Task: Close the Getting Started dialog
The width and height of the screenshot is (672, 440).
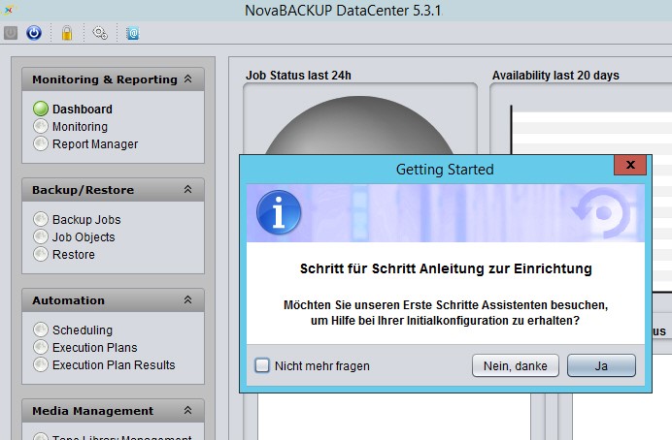Action: point(630,165)
